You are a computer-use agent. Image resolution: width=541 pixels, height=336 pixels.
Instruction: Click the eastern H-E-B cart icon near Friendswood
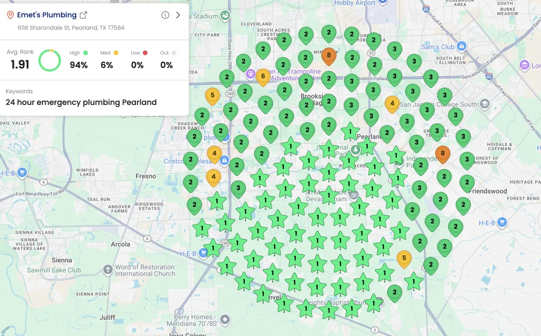pos(501,222)
